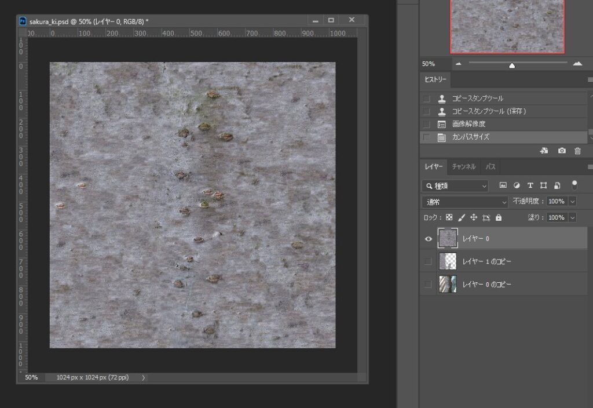Lock layer position with move icon
593x408 pixels.
[473, 218]
